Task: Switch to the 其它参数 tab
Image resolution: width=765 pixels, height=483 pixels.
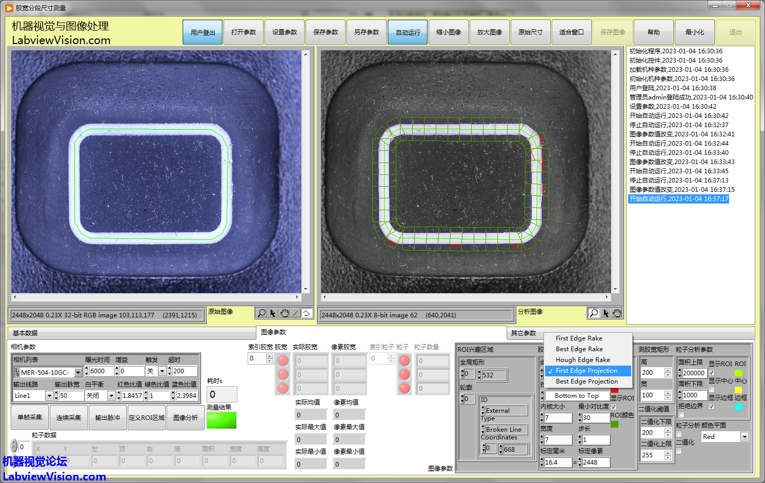Action: pos(523,333)
